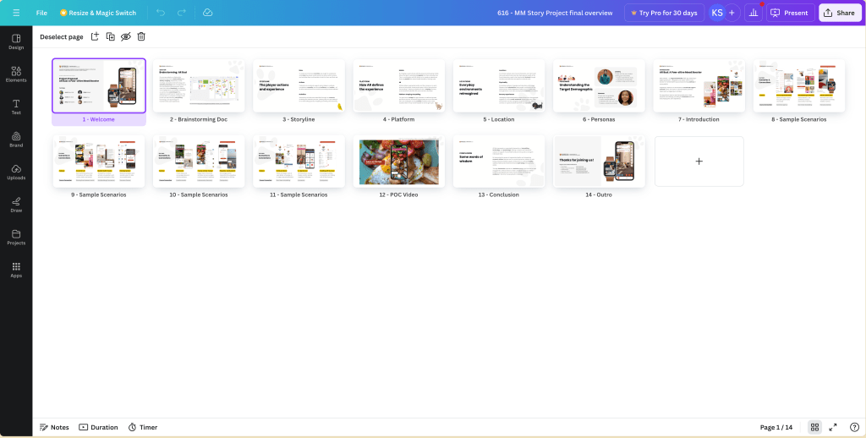Select the 12 - POC Video thumbnail
This screenshot has width=866, height=438.
[x=399, y=162]
